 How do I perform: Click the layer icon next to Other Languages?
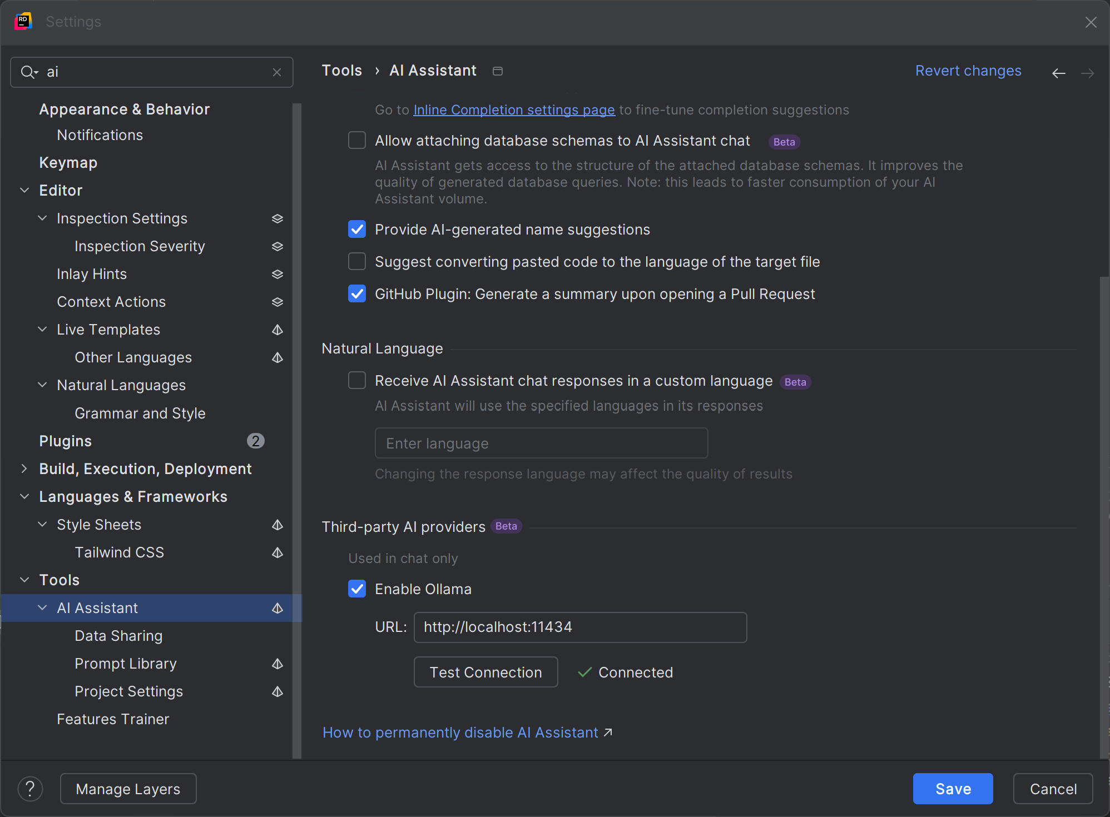277,357
